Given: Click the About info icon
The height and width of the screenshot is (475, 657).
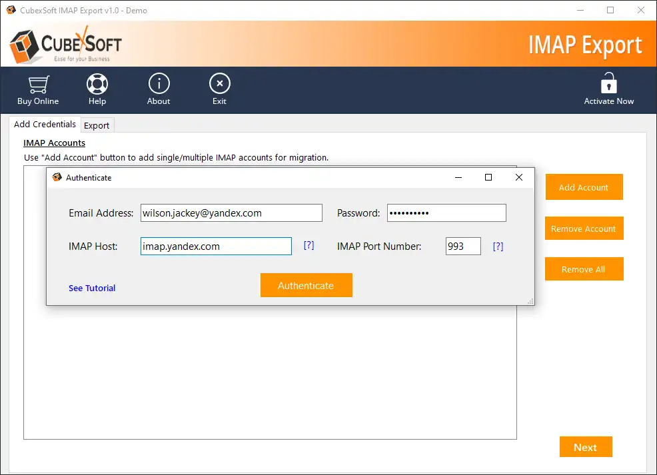Looking at the screenshot, I should [159, 85].
